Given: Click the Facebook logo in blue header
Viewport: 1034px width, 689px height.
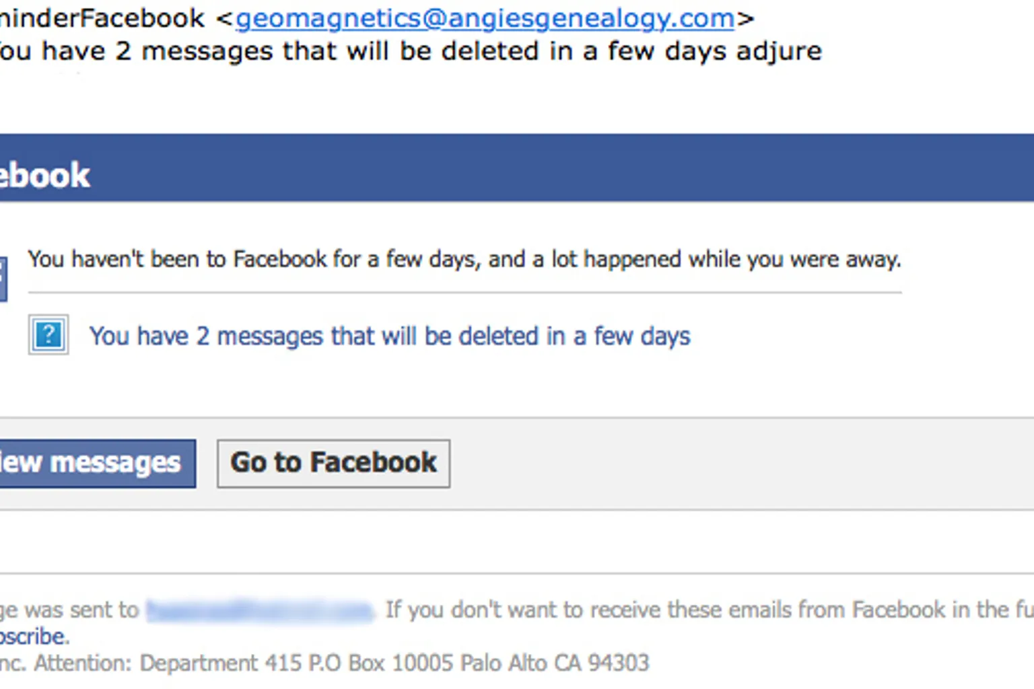Looking at the screenshot, I should tap(44, 176).
